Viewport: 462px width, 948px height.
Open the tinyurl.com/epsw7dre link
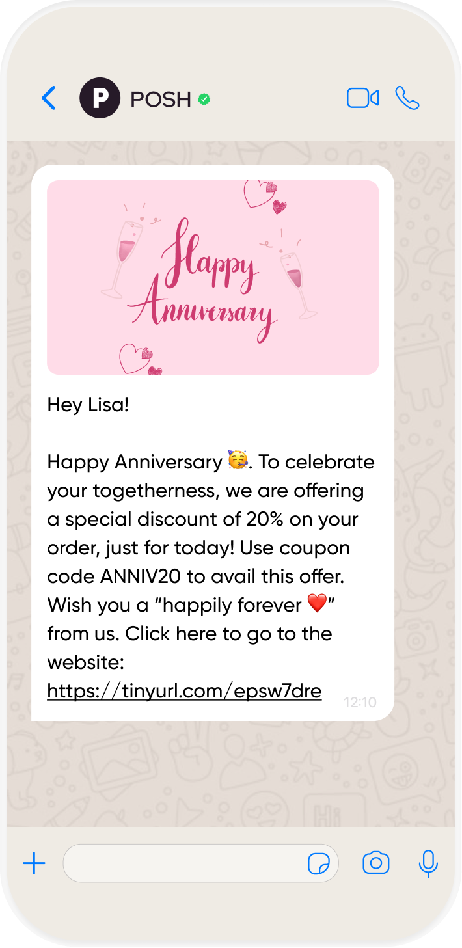[184, 690]
